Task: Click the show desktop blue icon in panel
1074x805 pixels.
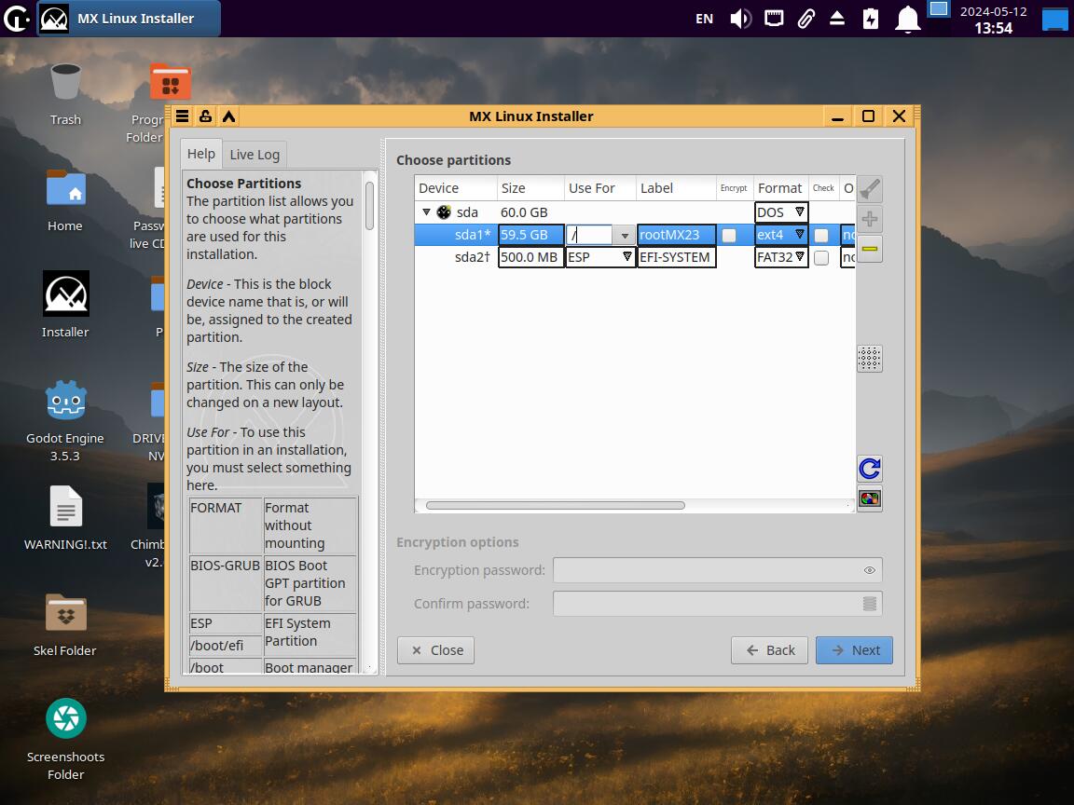Action: tap(1054, 19)
